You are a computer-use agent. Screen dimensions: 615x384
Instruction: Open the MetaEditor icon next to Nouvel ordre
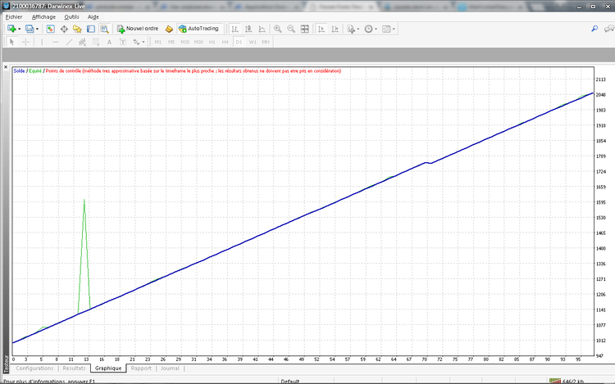[x=170, y=29]
